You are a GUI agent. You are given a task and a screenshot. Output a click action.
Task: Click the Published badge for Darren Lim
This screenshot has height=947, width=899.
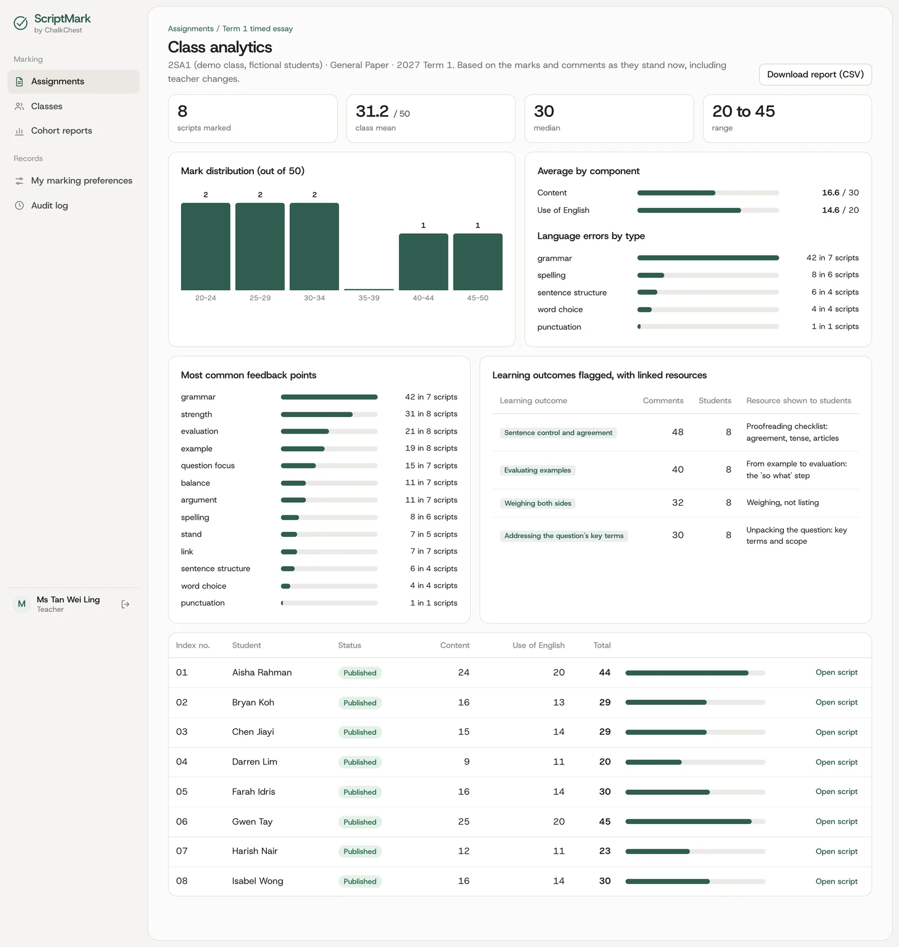point(360,762)
